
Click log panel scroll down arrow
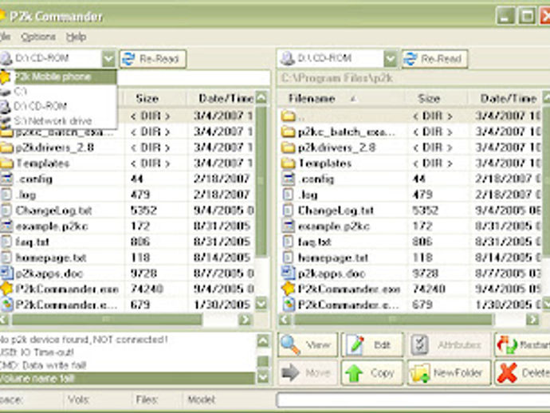pos(263,378)
